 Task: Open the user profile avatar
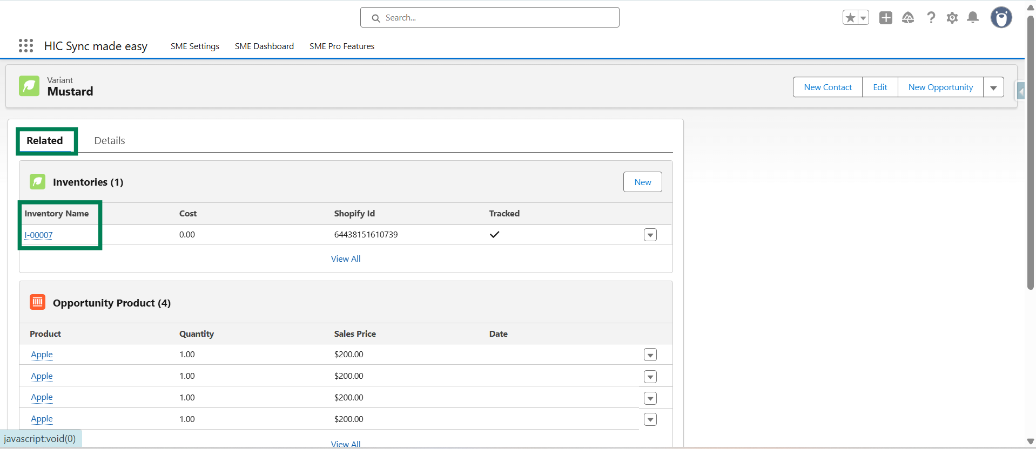tap(1001, 18)
